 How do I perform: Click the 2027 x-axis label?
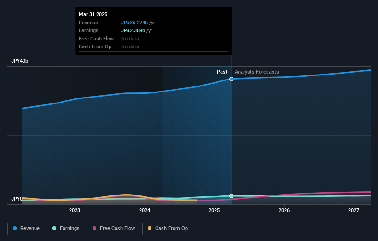point(354,211)
